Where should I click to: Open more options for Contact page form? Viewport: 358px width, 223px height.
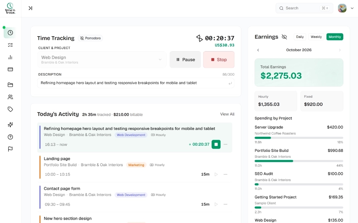225,204
